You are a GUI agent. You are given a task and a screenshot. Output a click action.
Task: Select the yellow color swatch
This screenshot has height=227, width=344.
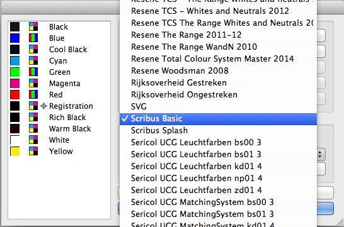[15, 152]
